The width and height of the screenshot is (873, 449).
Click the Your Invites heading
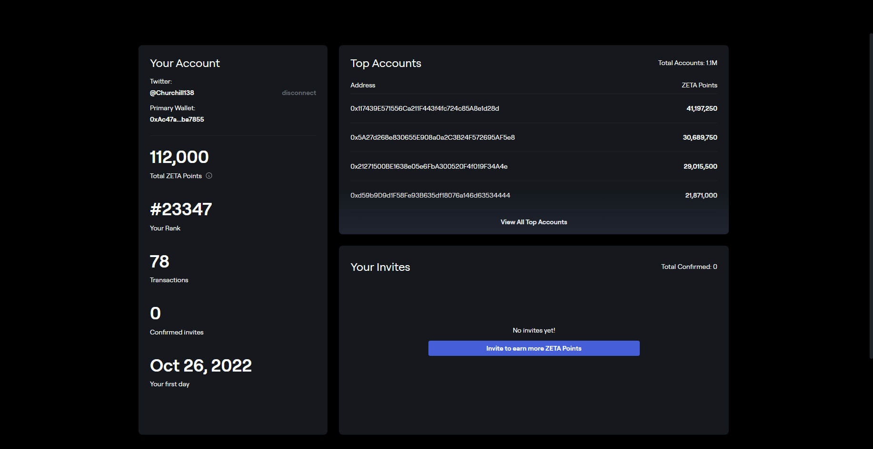(x=380, y=267)
